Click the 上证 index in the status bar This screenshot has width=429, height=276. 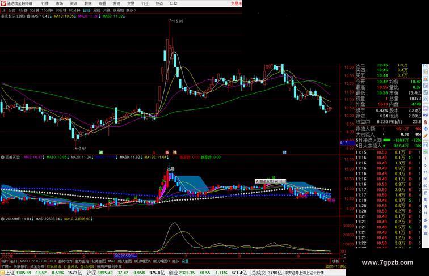coord(10,273)
